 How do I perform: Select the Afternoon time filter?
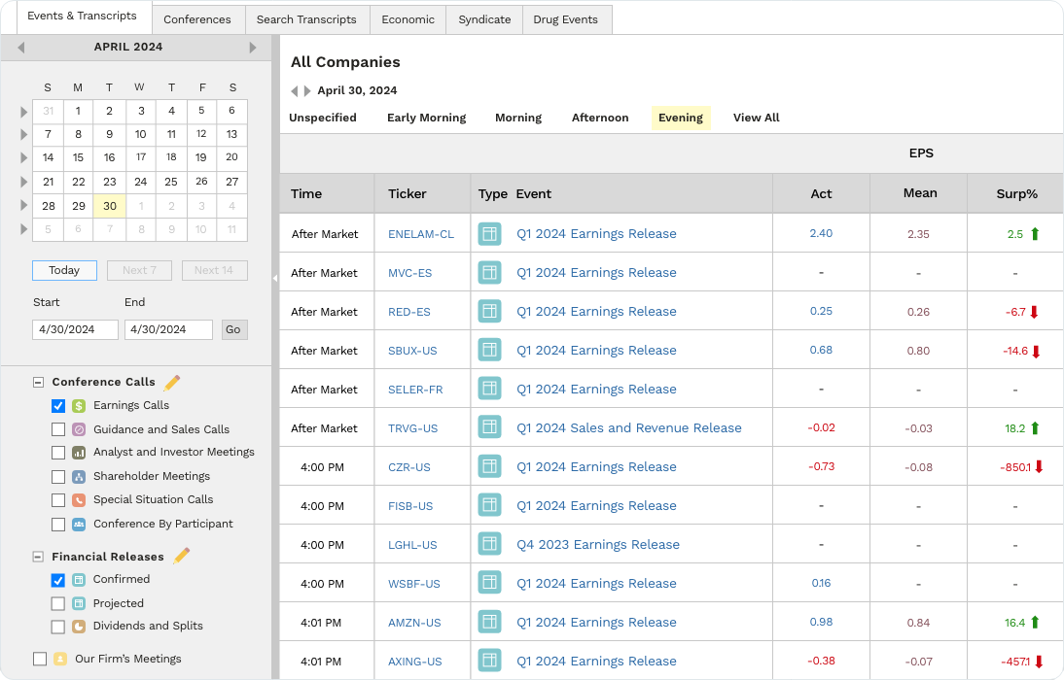600,118
